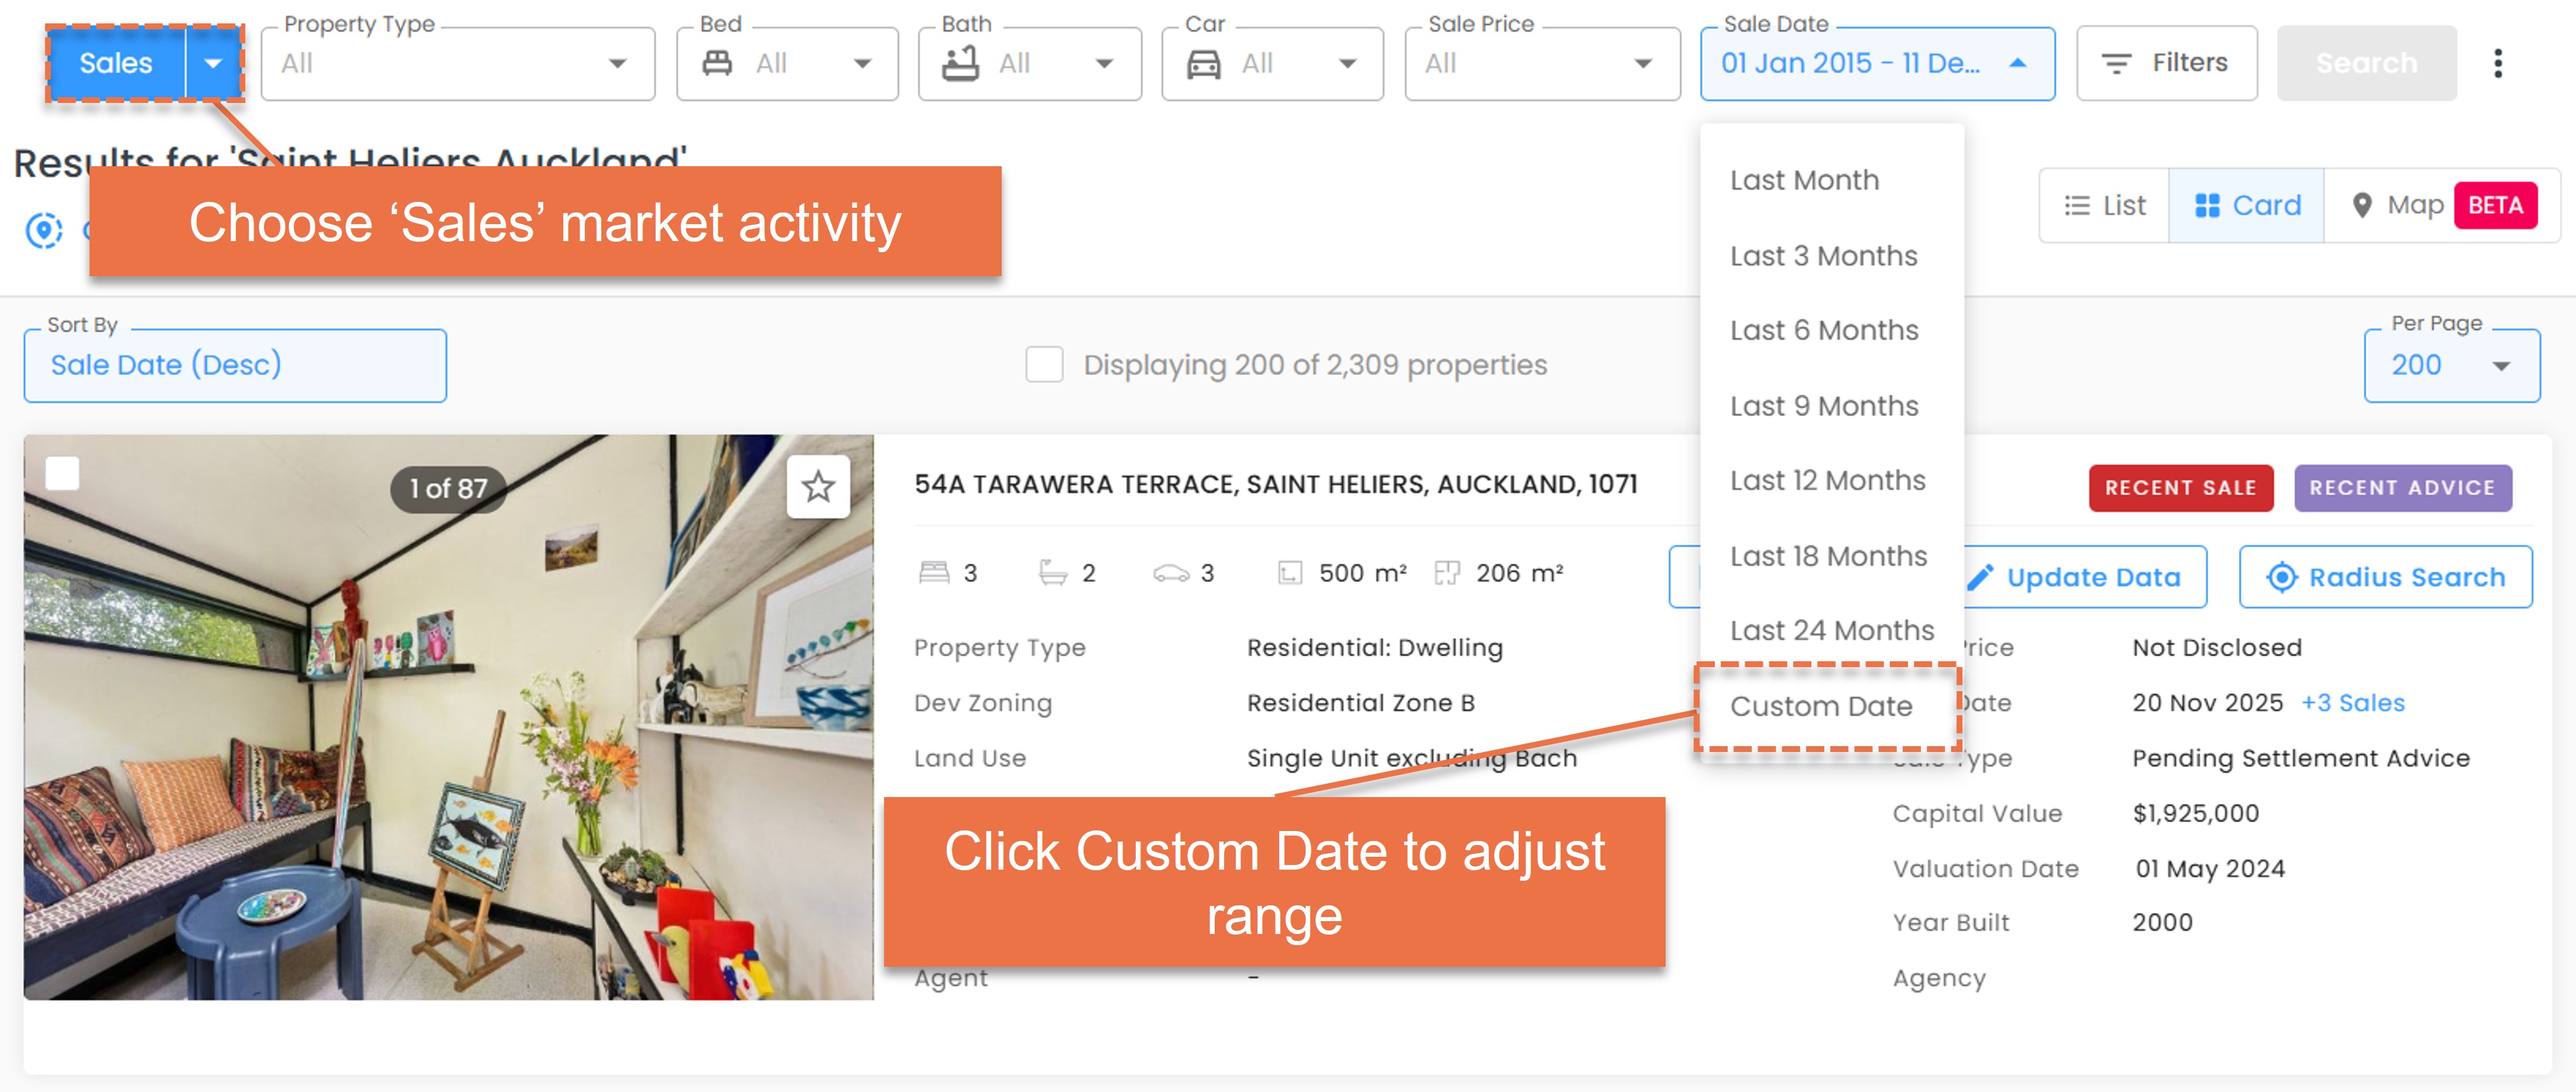Open the Sort By Sale Date field

[235, 365]
